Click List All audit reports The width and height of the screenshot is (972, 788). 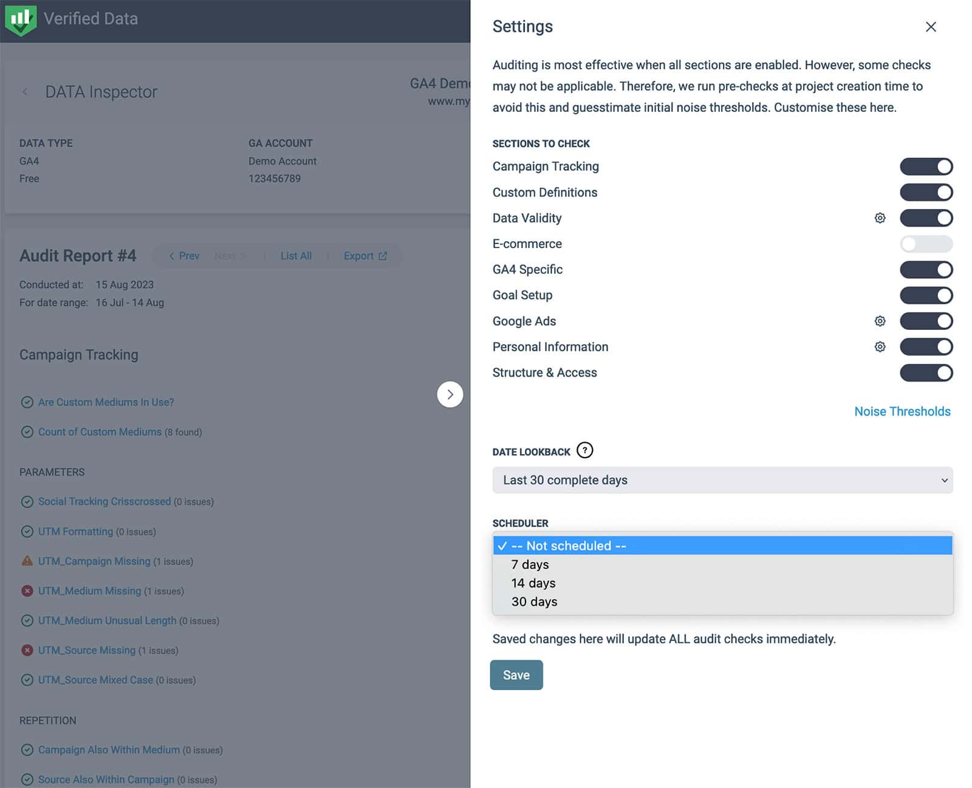[x=296, y=256]
